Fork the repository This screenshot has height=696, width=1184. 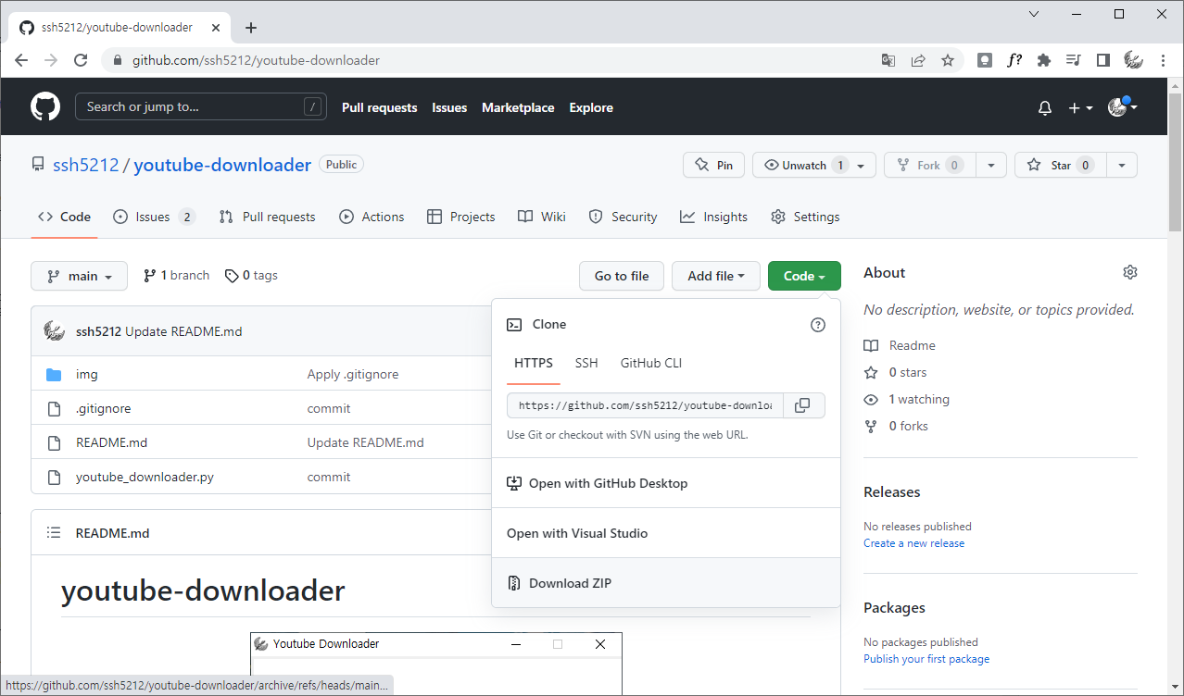point(929,165)
